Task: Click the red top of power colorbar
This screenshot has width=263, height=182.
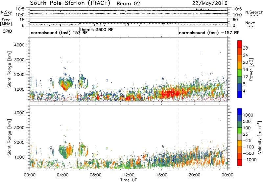Action: tap(240, 44)
